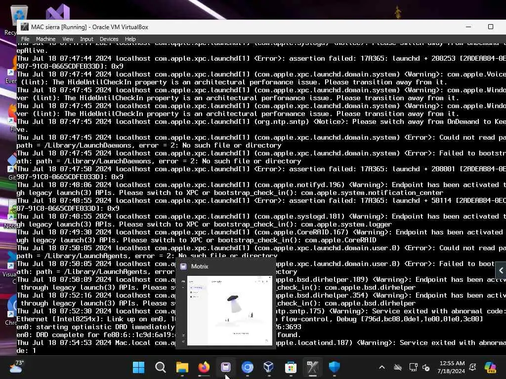
Task: Open Firefox from the taskbar
Action: tap(204, 367)
